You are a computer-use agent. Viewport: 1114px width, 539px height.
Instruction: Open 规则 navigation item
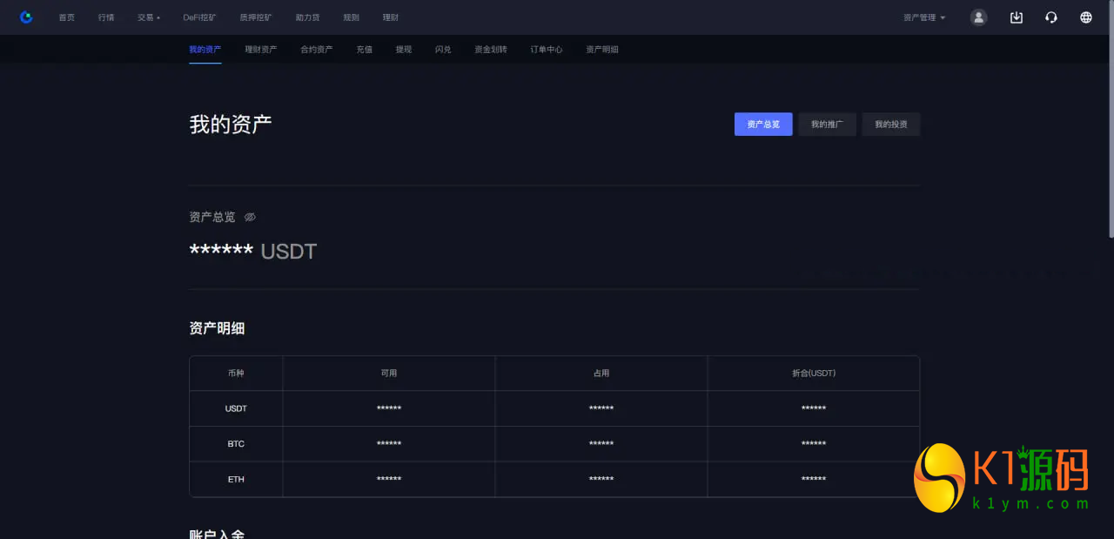pyautogui.click(x=351, y=17)
